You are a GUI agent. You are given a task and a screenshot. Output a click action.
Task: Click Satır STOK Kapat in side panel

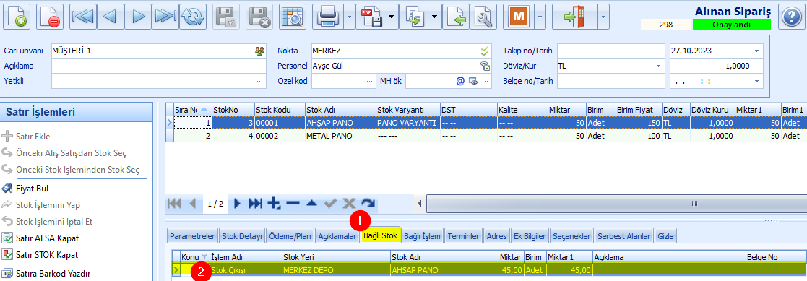coord(48,255)
